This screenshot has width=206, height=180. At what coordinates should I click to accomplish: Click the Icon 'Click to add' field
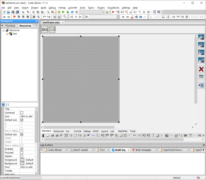[27, 116]
